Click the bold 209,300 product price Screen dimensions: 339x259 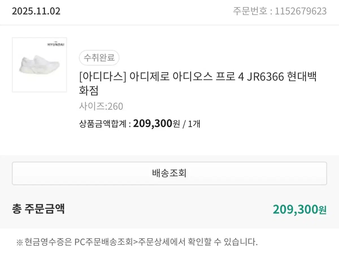pos(152,123)
